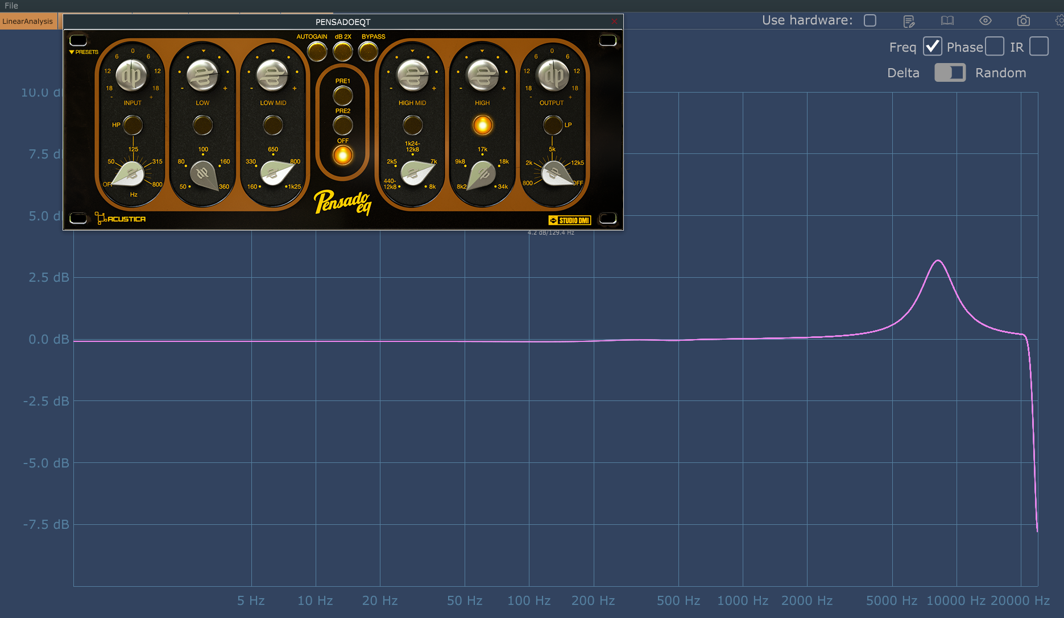This screenshot has height=618, width=1064.
Task: Enable the LOW band button
Action: (202, 125)
